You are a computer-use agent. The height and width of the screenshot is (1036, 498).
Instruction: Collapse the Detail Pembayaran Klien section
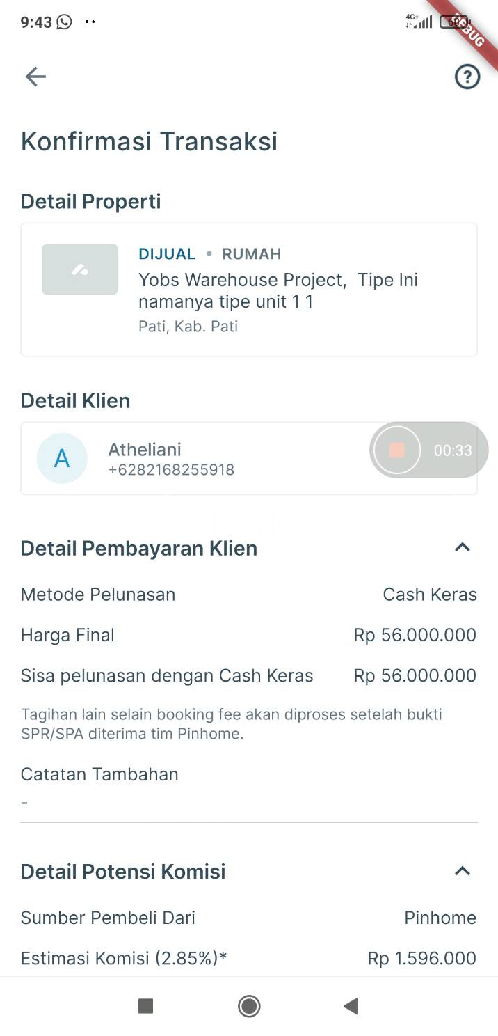pyautogui.click(x=463, y=547)
